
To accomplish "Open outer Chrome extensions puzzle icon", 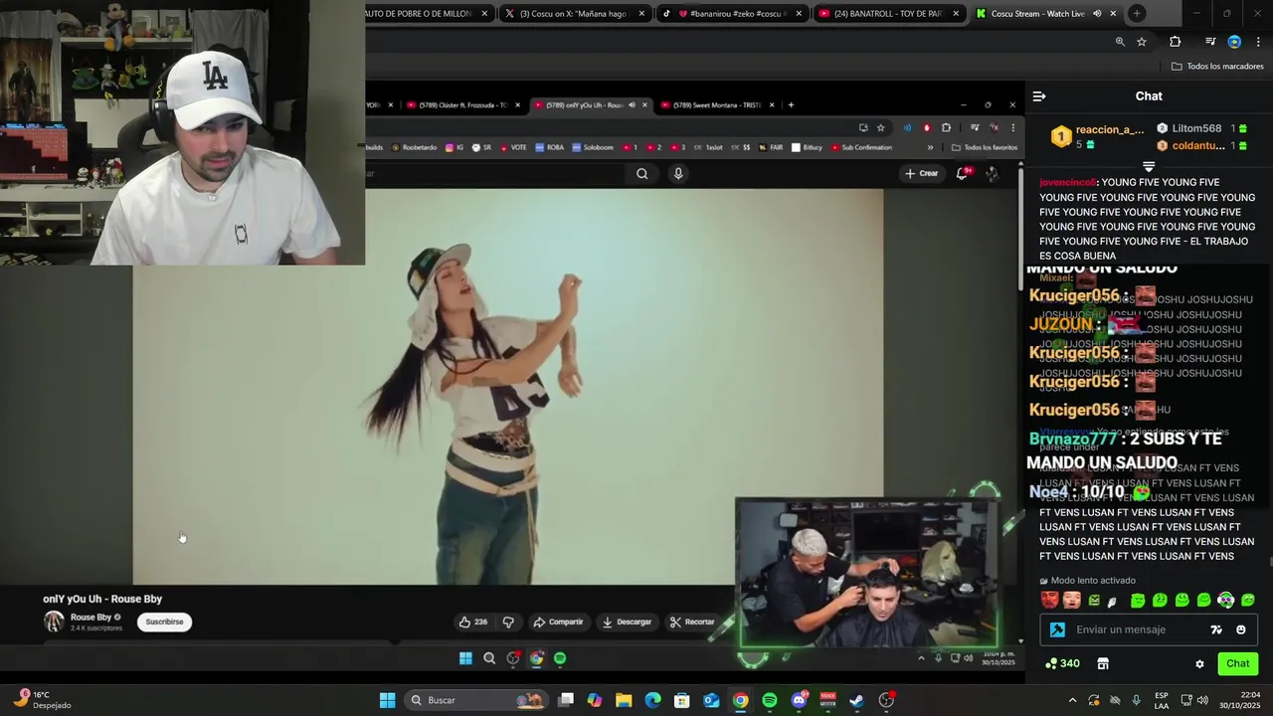I will [x=1176, y=42].
